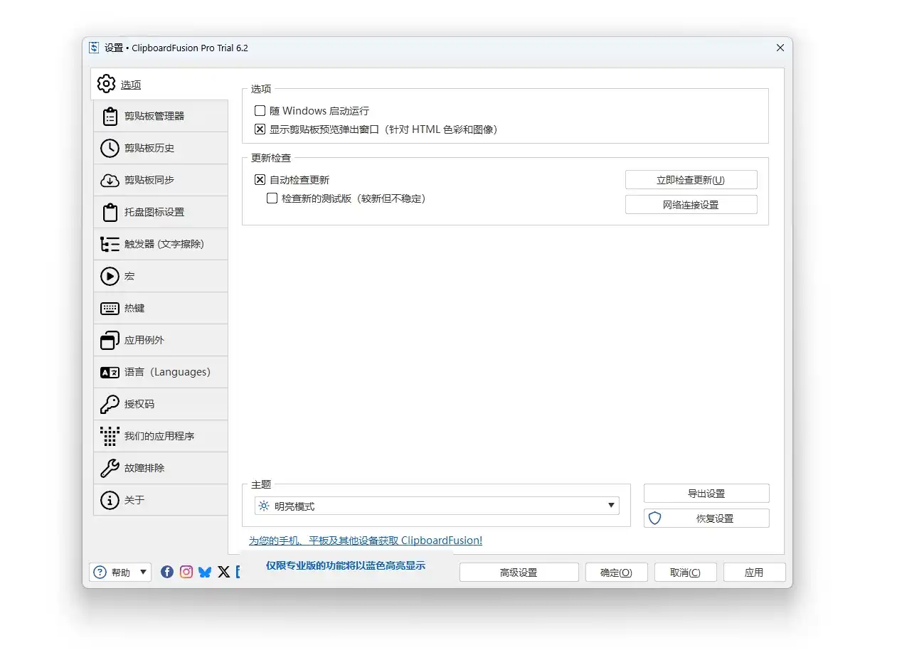Image resolution: width=897 pixels, height=660 pixels.
Task: Click the 立即检查更新(U) button
Action: point(691,180)
